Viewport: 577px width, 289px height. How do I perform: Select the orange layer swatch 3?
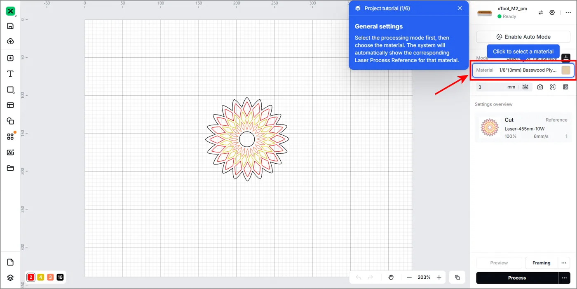click(50, 277)
